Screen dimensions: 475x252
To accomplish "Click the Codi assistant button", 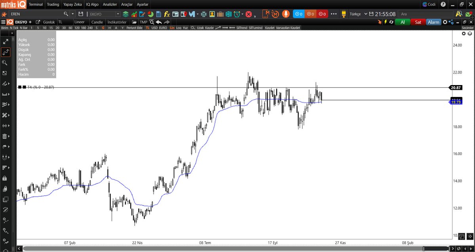I will (x=429, y=4).
